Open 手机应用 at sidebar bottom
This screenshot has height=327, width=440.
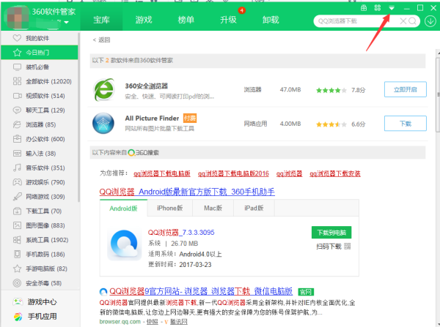tap(41, 317)
